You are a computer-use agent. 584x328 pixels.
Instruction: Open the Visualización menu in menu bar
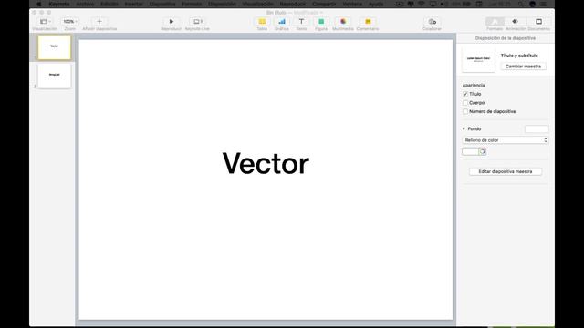[x=257, y=4]
